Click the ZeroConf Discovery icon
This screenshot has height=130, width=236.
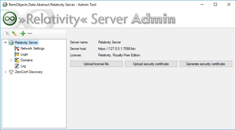point(11,72)
